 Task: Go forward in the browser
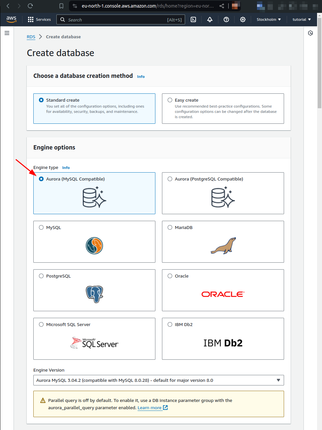(19, 6)
